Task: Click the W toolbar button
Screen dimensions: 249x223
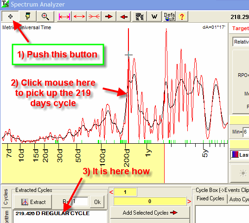Action: [x=154, y=16]
